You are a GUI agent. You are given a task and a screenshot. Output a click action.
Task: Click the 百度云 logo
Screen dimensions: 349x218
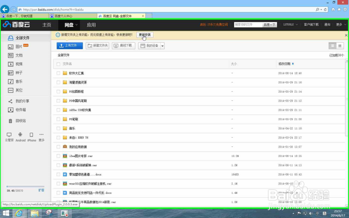point(16,24)
